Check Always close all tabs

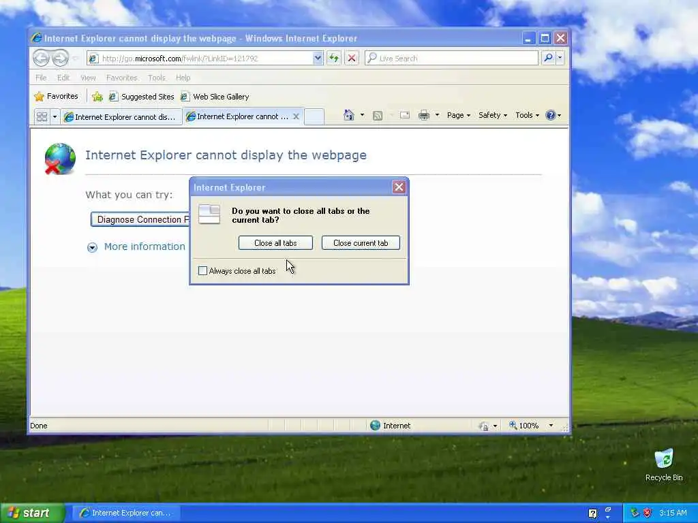coord(202,270)
